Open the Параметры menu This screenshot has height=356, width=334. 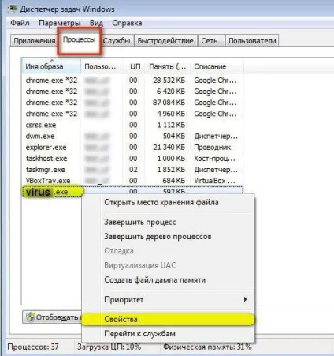[59, 23]
